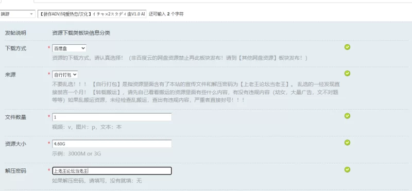The width and height of the screenshot is (412, 191).
Task: Click the 还可输入 2 个字符 counter text
Action: tap(166, 14)
